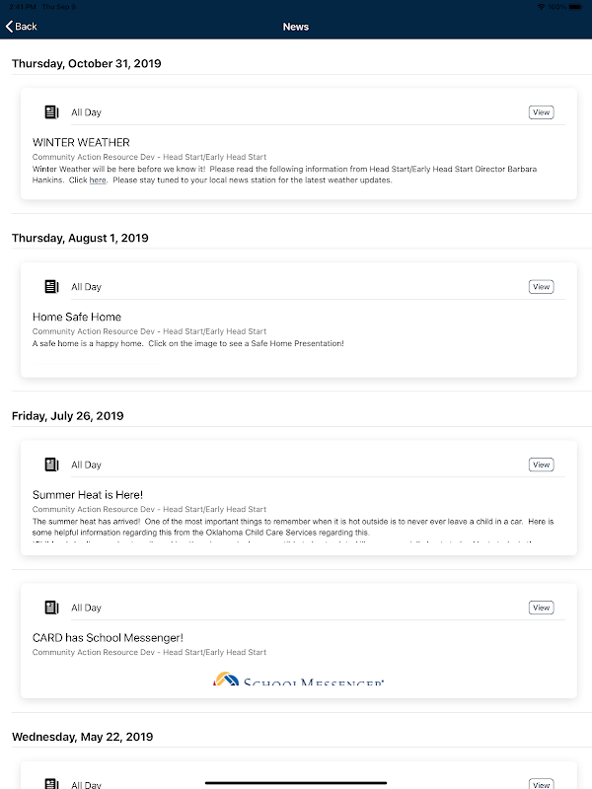The height and width of the screenshot is (789, 592).
Task: Tap the SchoolMessenger logo image
Action: (297, 680)
